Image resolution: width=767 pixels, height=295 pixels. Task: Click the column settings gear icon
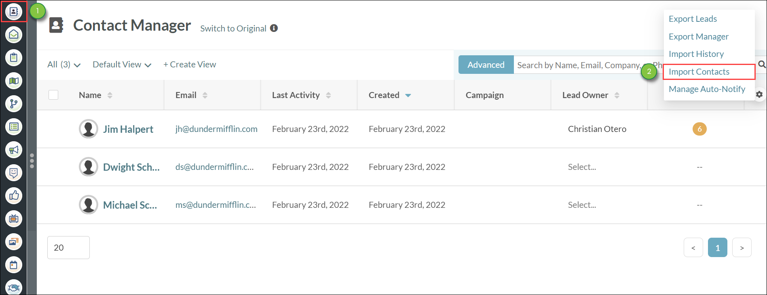(759, 94)
